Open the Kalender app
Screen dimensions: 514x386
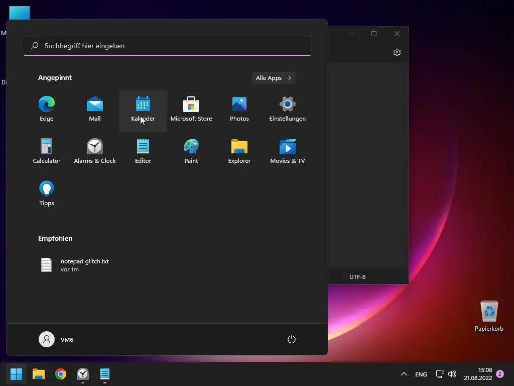pos(143,110)
